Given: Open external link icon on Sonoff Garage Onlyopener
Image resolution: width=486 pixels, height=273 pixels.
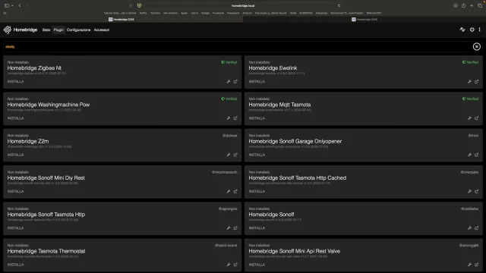Looking at the screenshot, I should (x=476, y=155).
